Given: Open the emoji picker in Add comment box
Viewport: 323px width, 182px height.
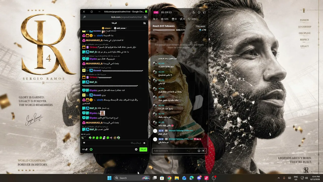Looking at the screenshot, I should (x=199, y=151).
